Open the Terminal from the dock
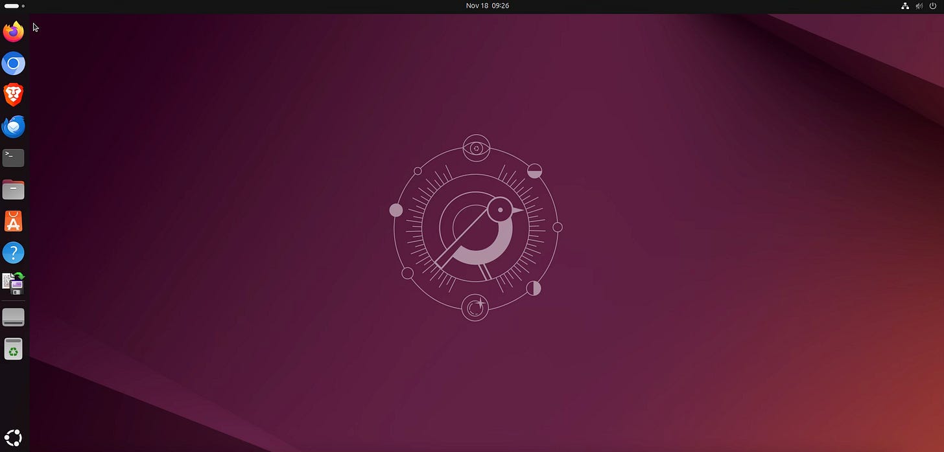Image resolution: width=944 pixels, height=452 pixels. click(x=14, y=157)
